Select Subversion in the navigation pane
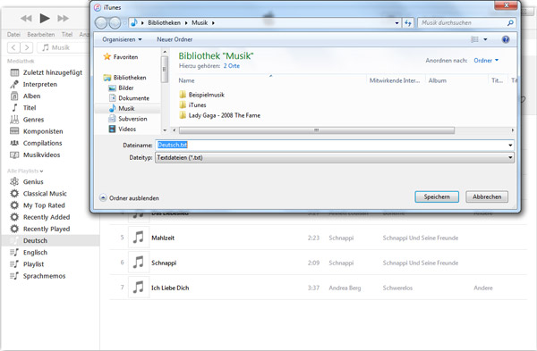537x351 pixels. click(132, 119)
